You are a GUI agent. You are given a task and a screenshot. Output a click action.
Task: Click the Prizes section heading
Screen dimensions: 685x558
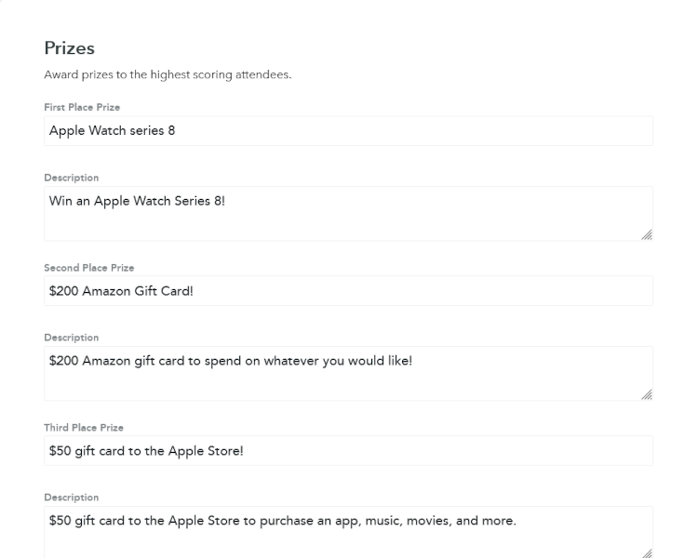coord(70,48)
